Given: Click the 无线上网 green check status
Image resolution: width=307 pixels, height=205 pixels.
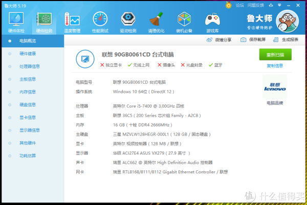Looking at the screenshot, I should (x=139, y=65).
